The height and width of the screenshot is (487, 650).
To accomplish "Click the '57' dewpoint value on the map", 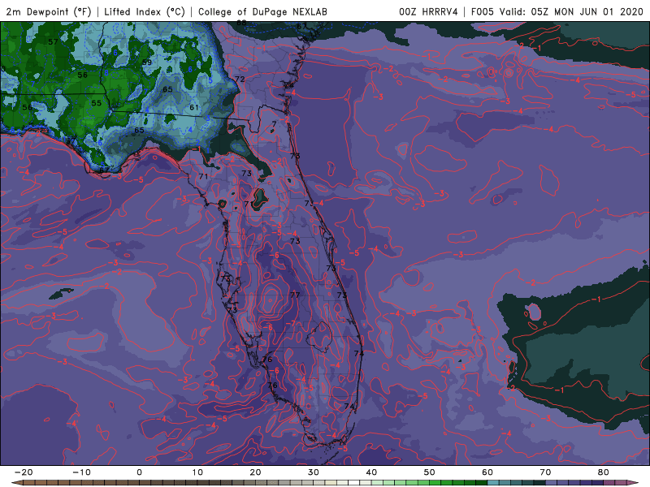I will click(53, 42).
